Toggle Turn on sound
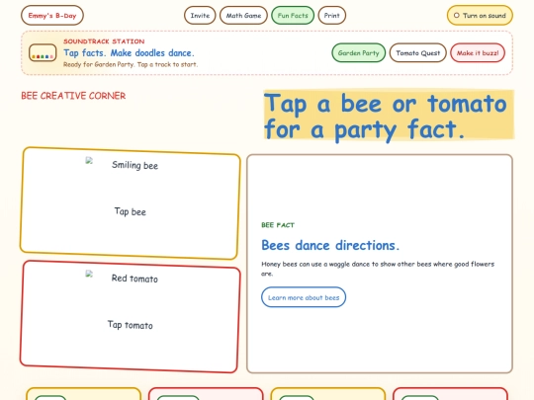Viewport: 534px width, 400px height. (x=480, y=15)
